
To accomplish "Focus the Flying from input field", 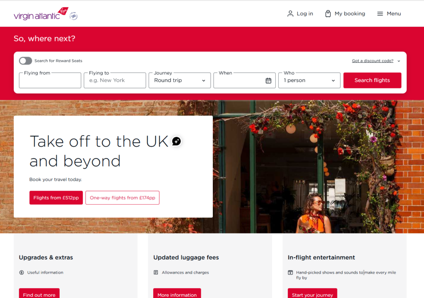I will (50, 80).
